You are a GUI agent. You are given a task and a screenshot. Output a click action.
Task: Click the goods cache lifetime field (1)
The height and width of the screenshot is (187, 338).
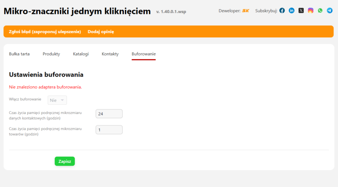(x=109, y=130)
